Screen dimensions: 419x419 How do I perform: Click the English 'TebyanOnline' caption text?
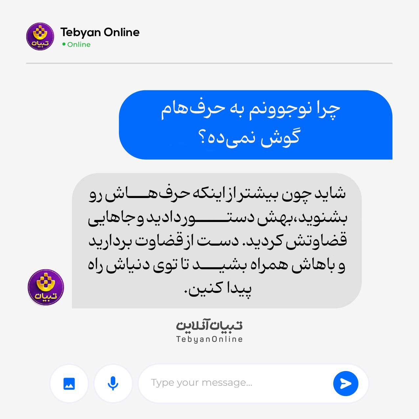coord(209,339)
